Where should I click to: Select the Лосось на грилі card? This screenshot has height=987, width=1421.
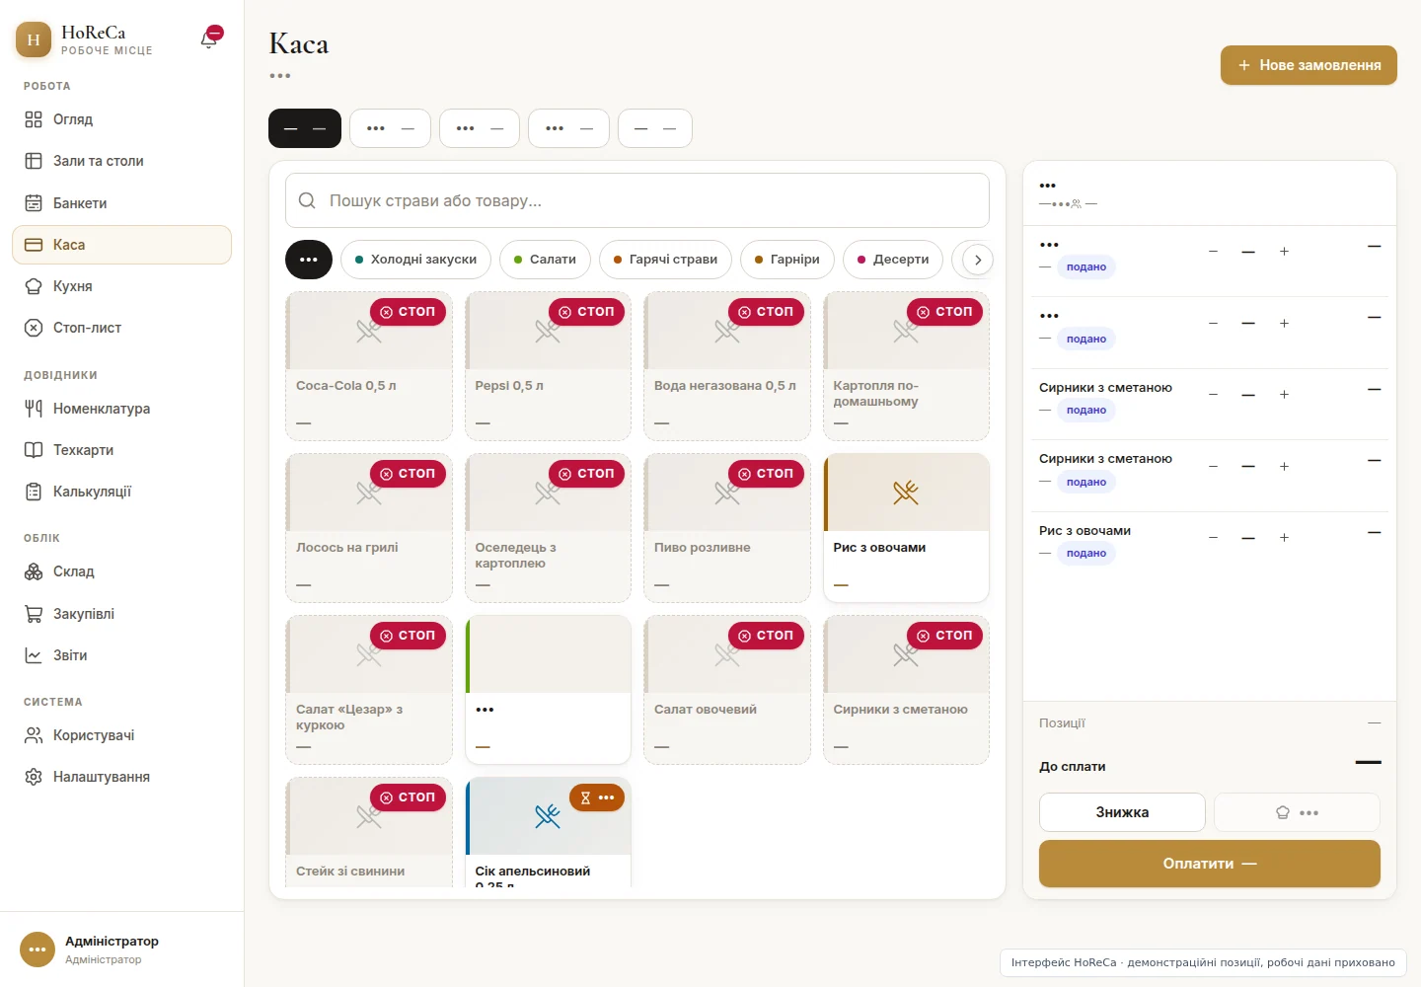369,527
